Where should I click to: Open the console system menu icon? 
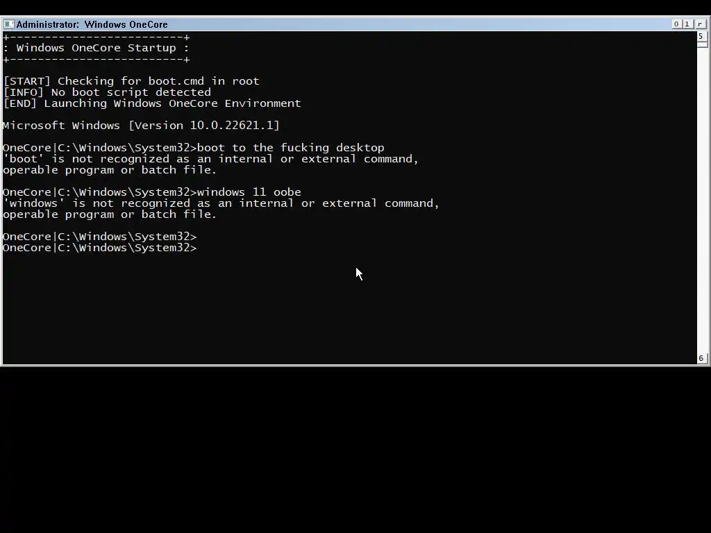click(x=8, y=24)
